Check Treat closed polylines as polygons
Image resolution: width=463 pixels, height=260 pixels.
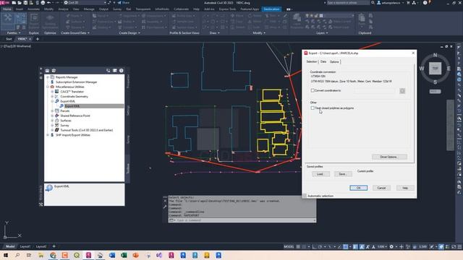click(313, 108)
